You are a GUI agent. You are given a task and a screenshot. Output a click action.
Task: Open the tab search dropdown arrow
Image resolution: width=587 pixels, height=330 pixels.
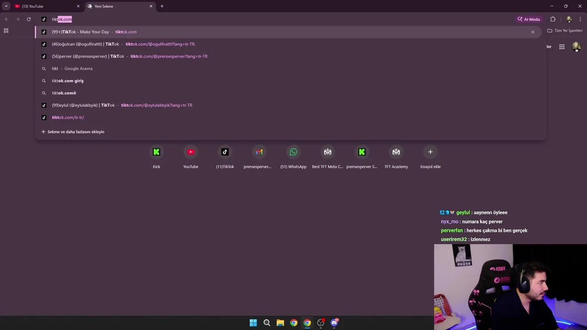pos(6,6)
